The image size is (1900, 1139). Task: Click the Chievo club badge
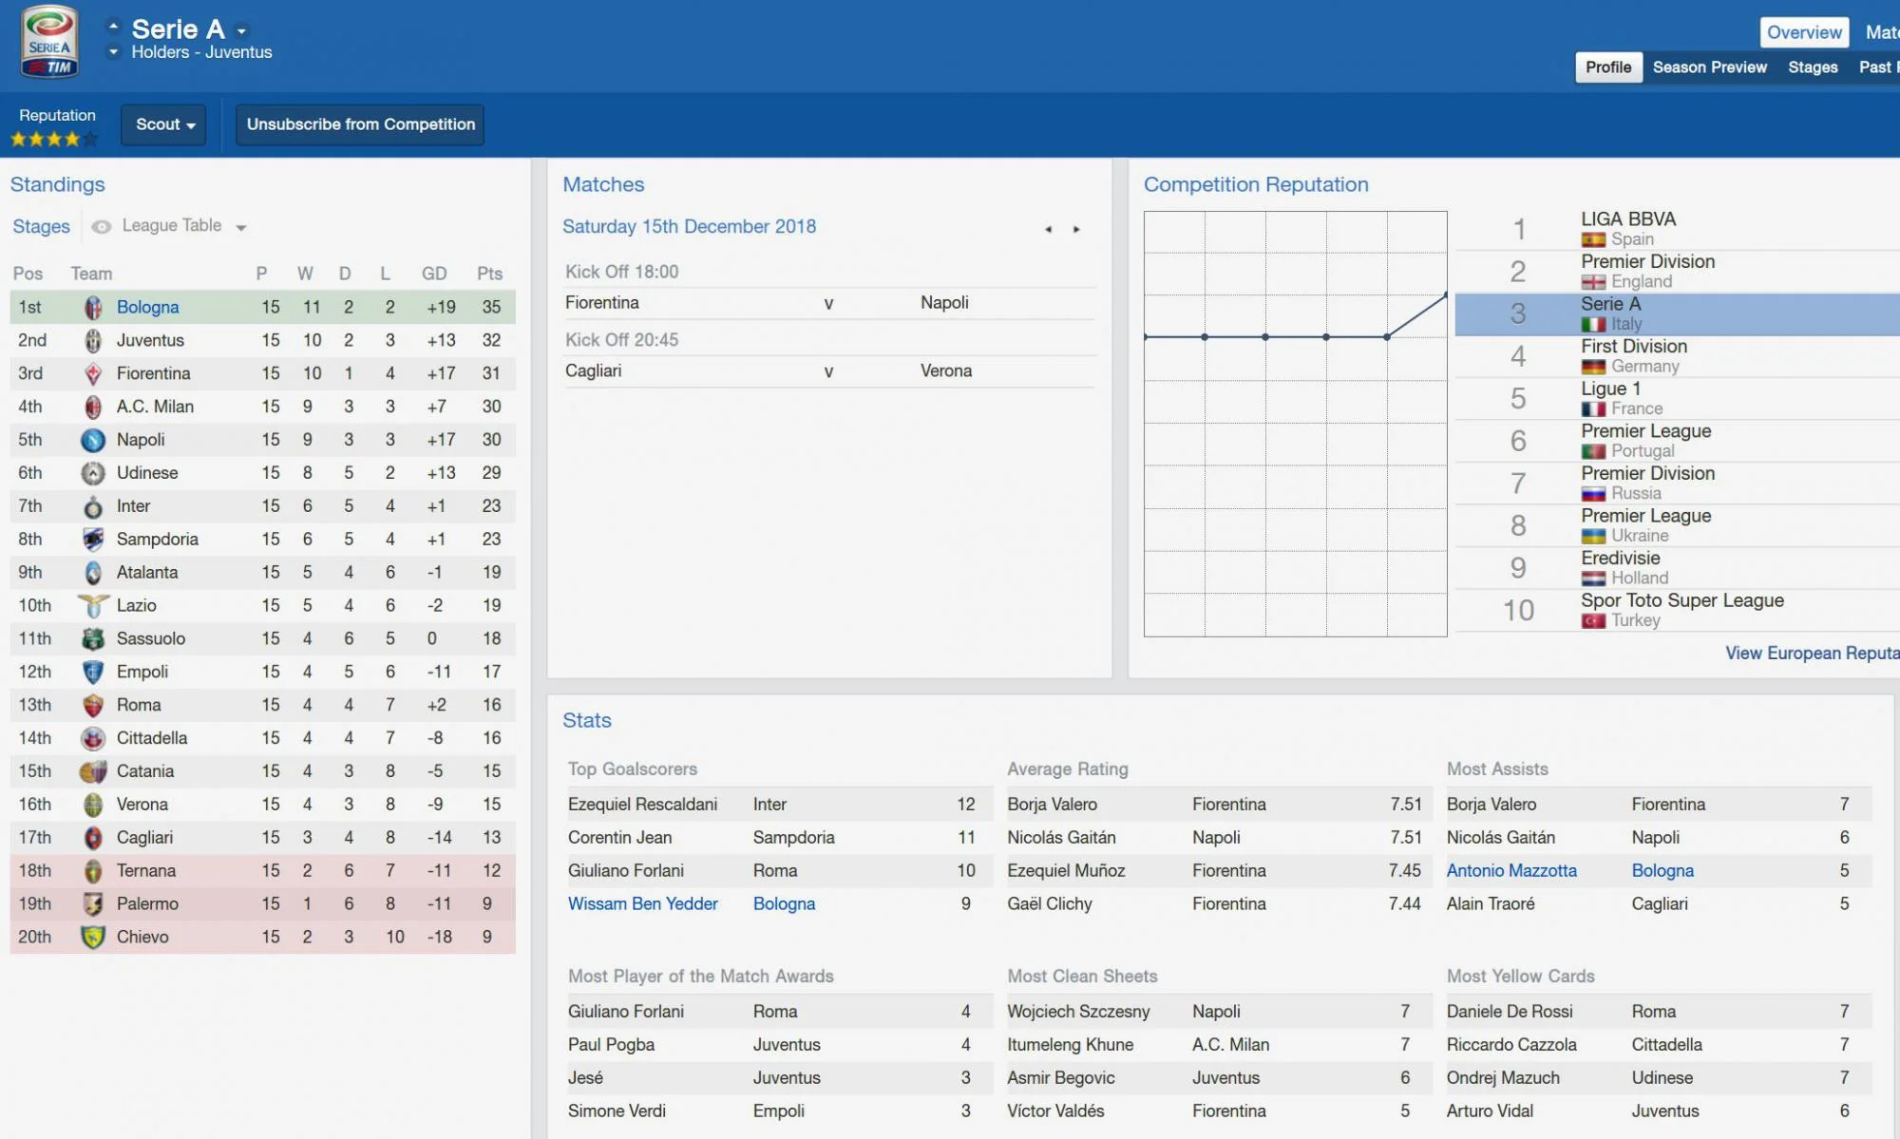(x=93, y=937)
